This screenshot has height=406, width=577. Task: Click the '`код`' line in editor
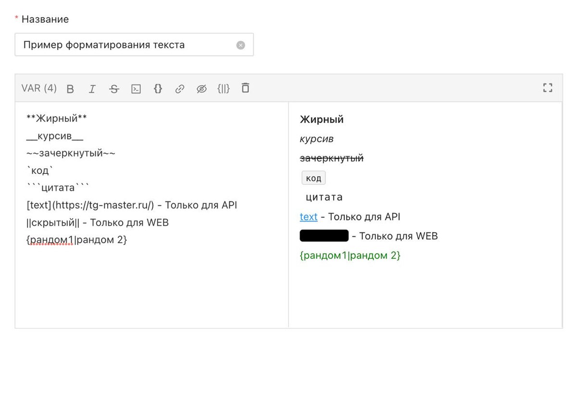click(x=39, y=171)
